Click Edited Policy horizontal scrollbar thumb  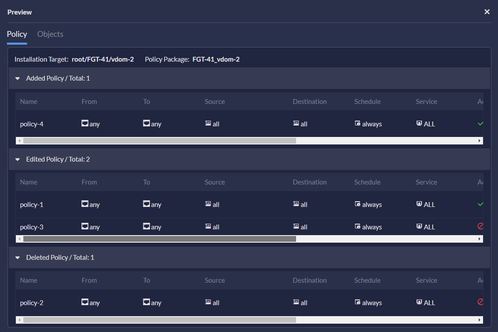tap(159, 239)
